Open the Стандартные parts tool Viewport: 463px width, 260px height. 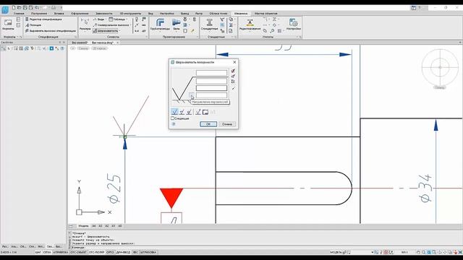[209, 25]
